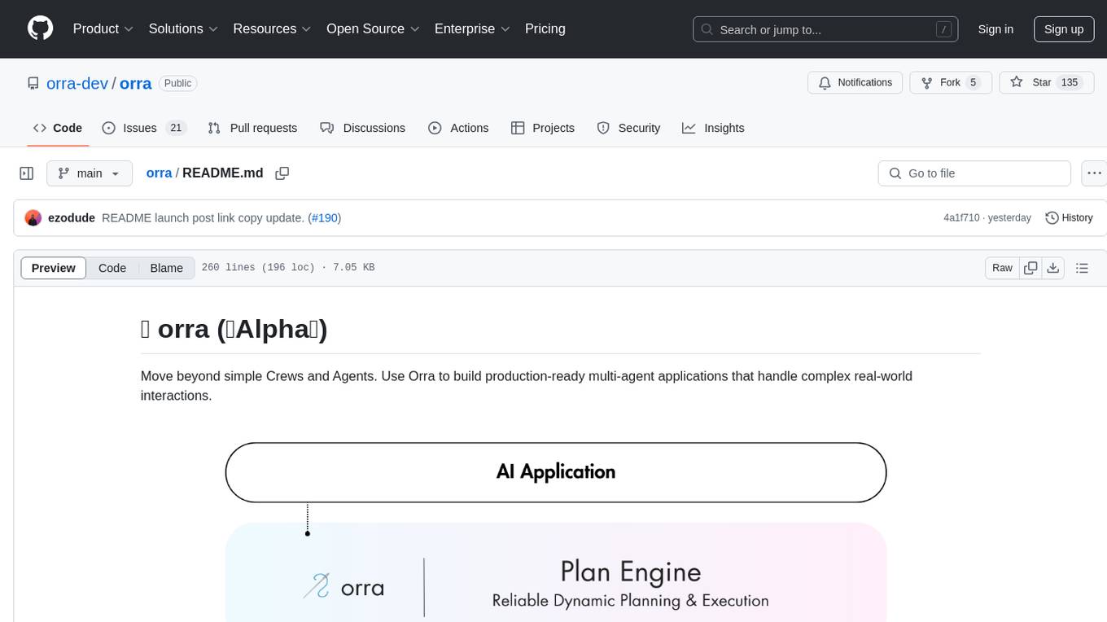Click the Sign up button
1107x622 pixels.
point(1064,29)
